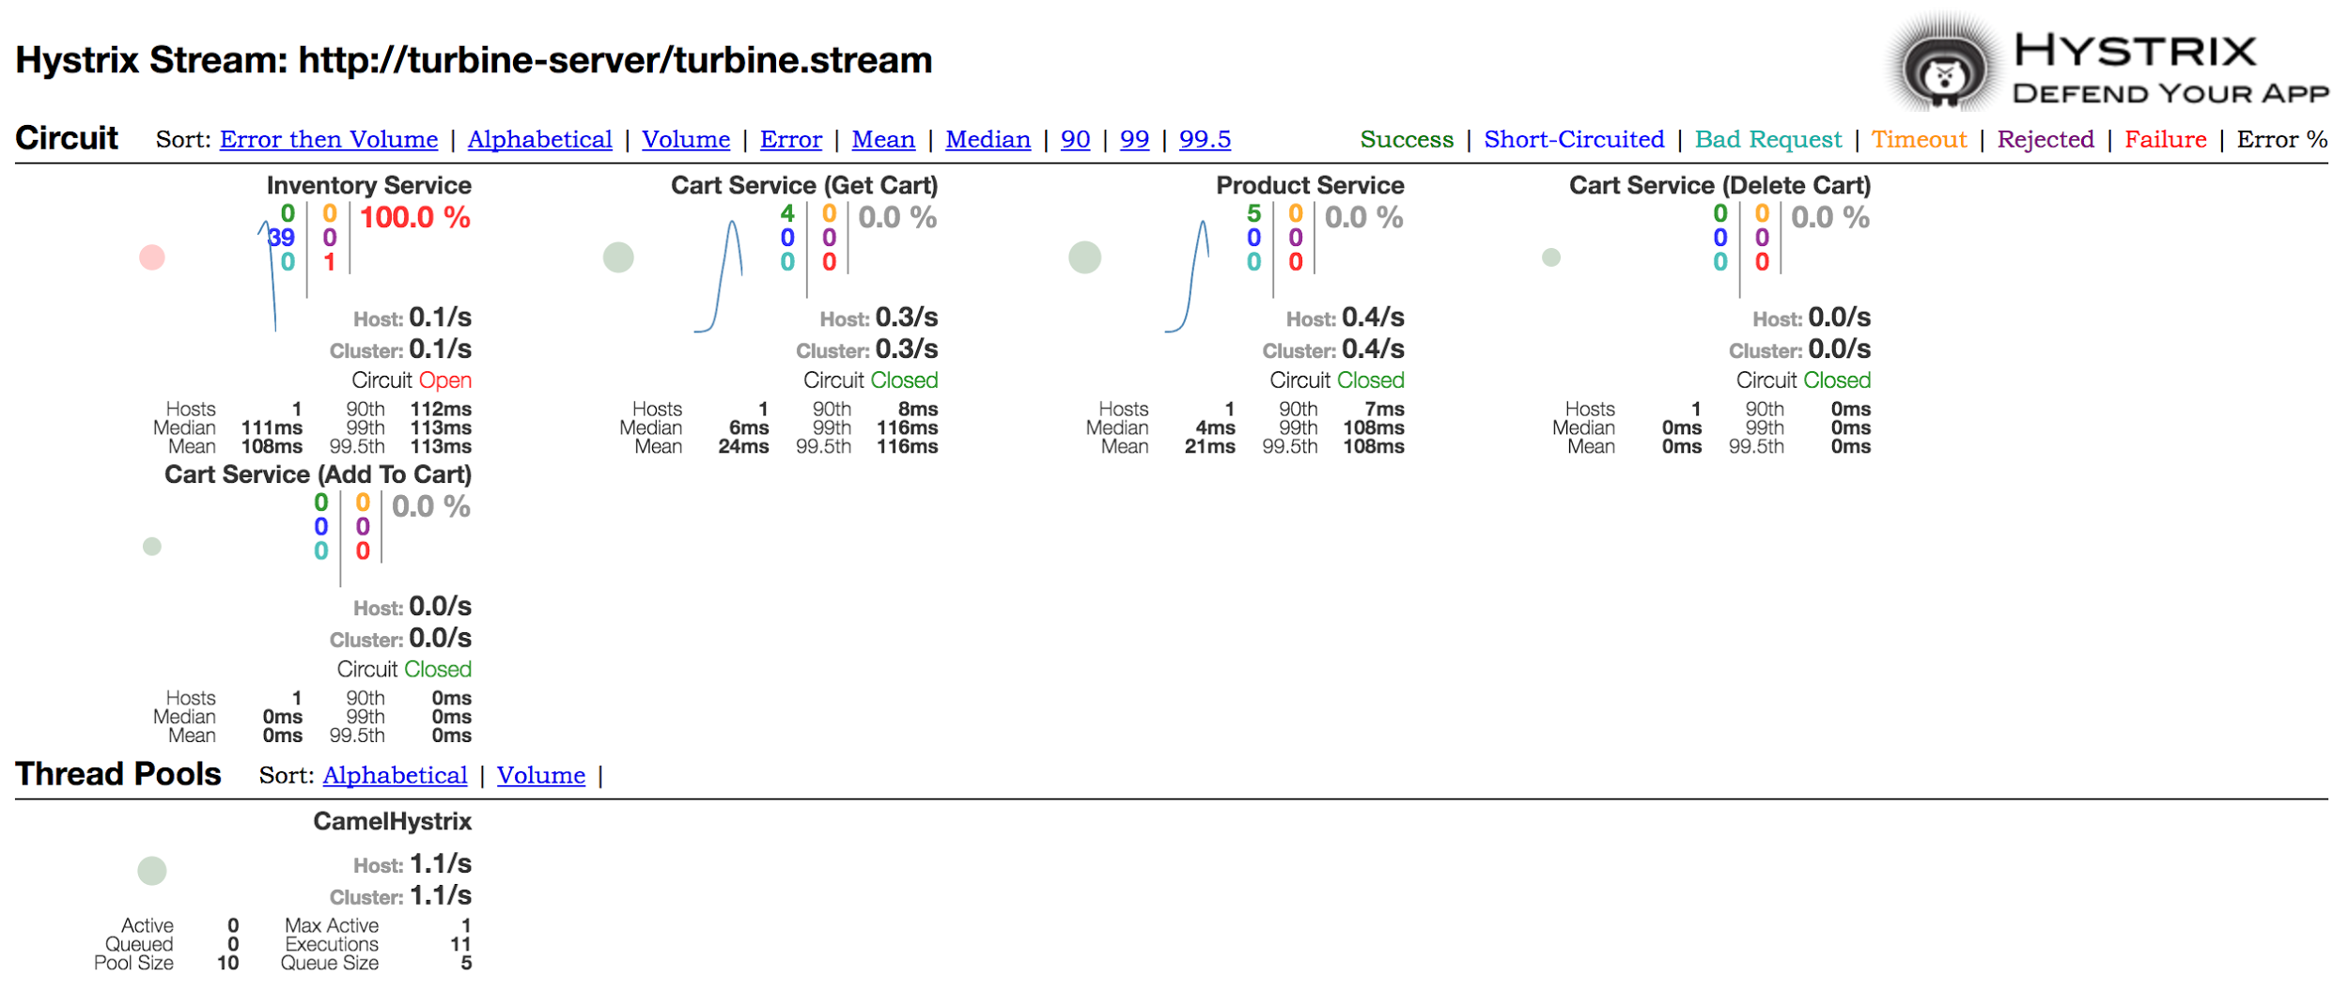Click the Cart Service (Add To Cart) circle

click(152, 547)
